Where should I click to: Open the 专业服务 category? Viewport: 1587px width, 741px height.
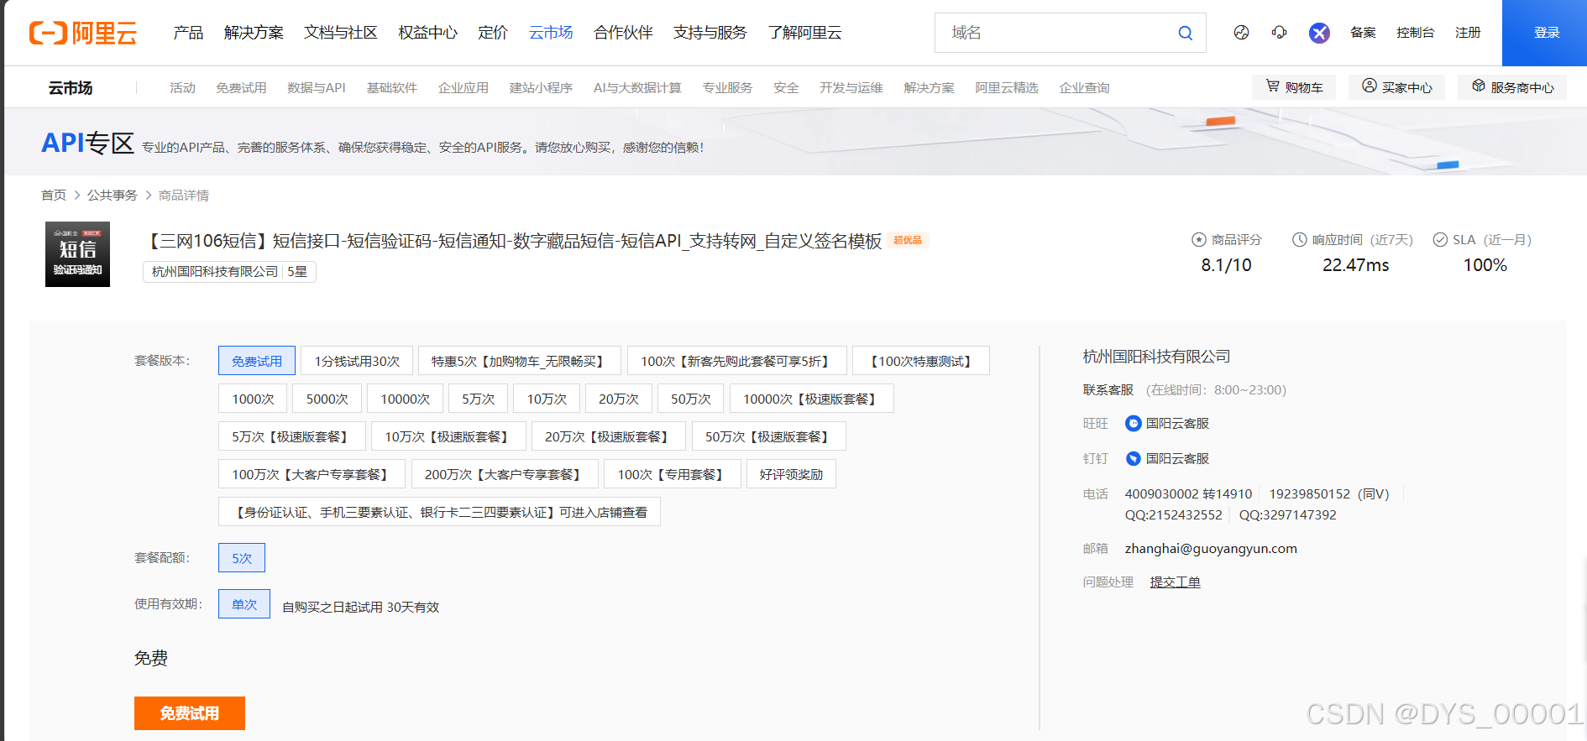pyautogui.click(x=727, y=88)
